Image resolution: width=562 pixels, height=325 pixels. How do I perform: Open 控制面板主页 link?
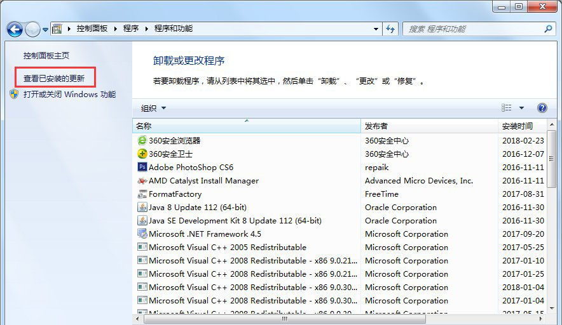pyautogui.click(x=46, y=56)
